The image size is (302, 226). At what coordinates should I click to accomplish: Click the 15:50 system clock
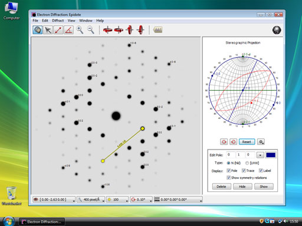294,221
